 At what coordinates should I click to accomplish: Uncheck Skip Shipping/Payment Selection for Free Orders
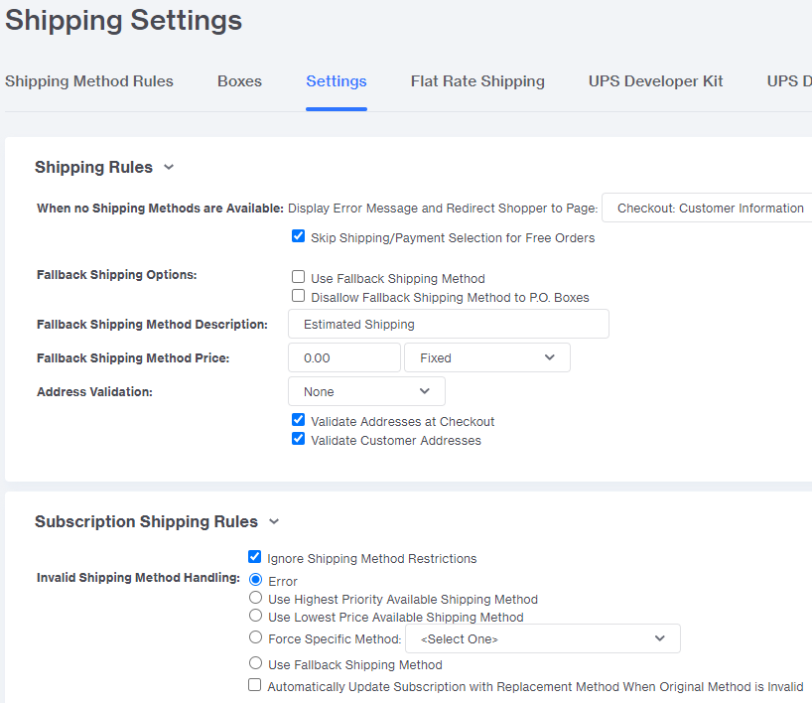click(x=298, y=236)
